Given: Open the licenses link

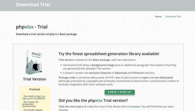Looking at the screenshot, I should 135,106.
